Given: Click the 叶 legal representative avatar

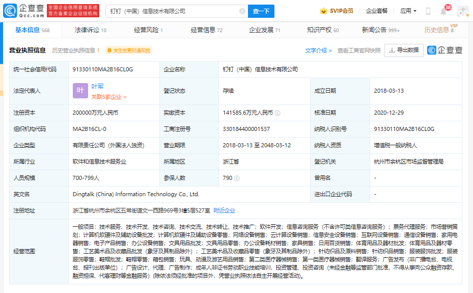Looking at the screenshot, I should coord(80,91).
